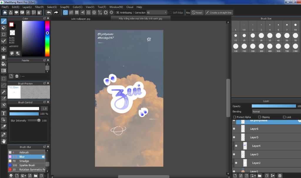301x178 pixels.
Task: Open the Layer menu
Action: 27,7
